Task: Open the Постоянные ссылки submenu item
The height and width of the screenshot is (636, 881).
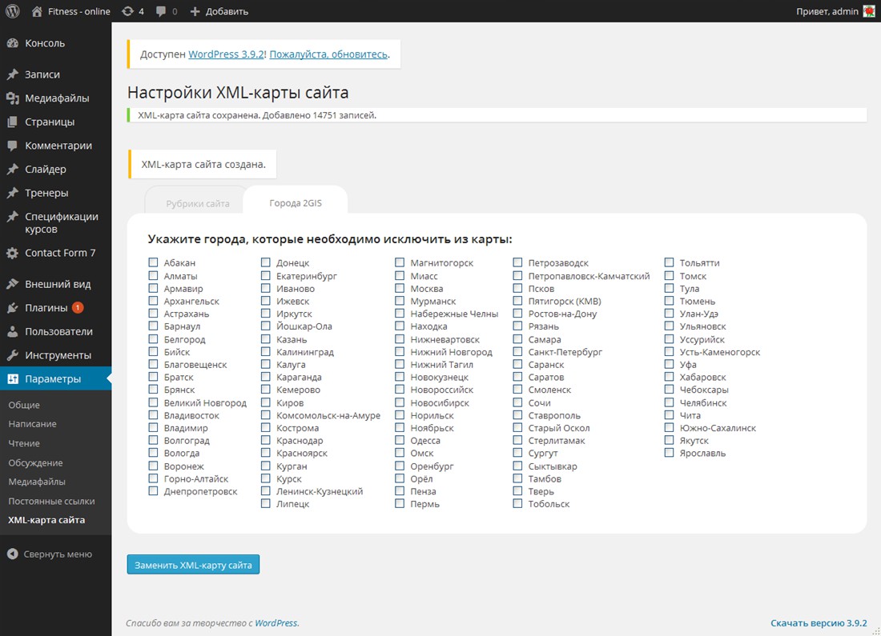Action: (52, 502)
